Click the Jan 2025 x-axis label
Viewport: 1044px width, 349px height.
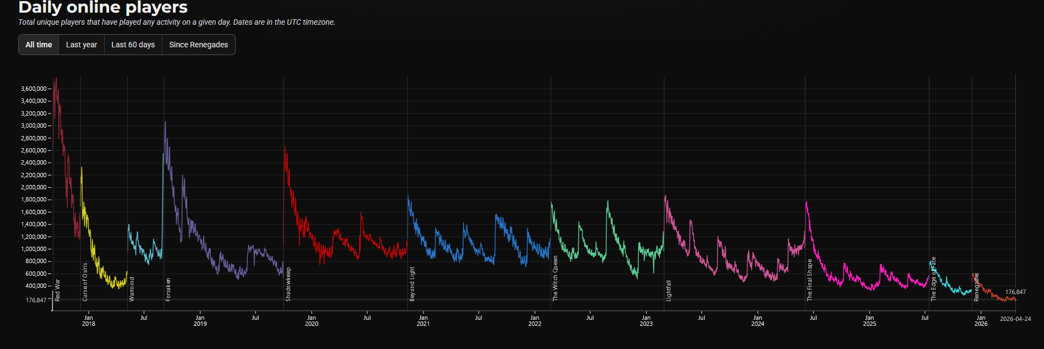(x=869, y=320)
